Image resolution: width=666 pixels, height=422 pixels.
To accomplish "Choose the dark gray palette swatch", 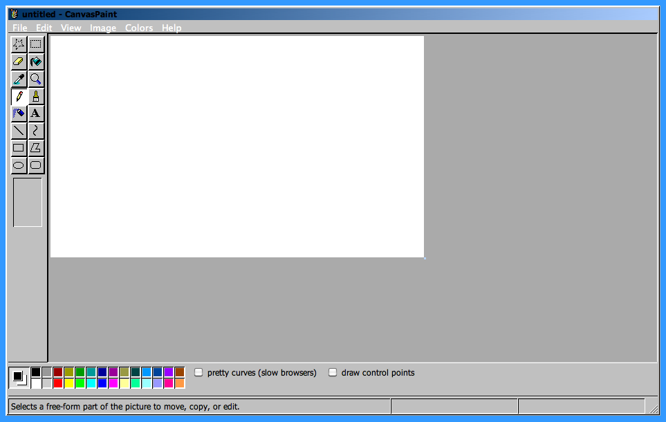I will (x=47, y=372).
